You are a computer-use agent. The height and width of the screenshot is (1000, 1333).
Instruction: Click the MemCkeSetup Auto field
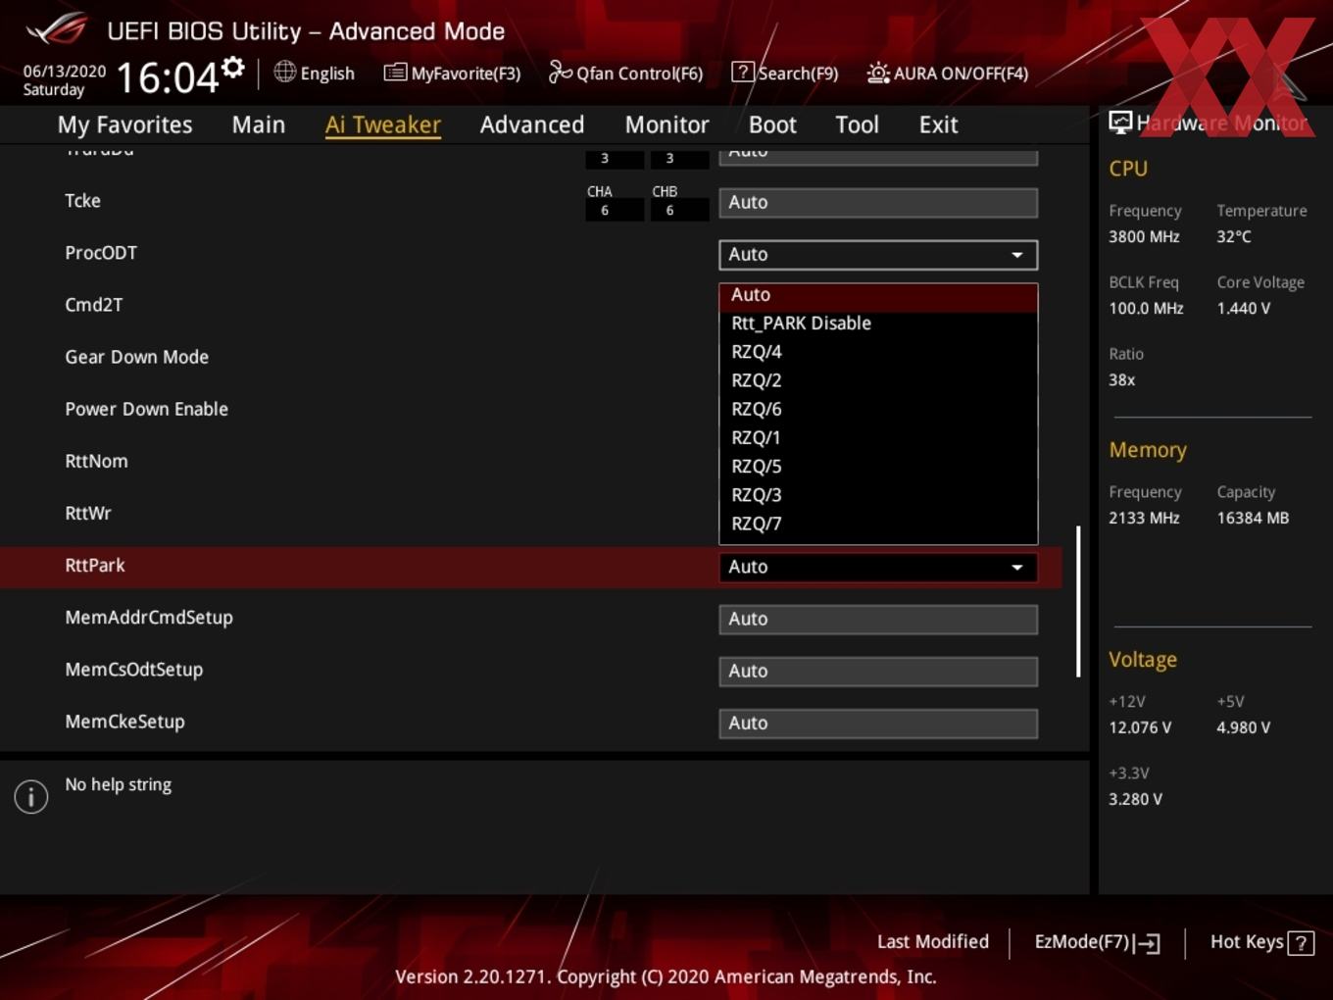pyautogui.click(x=878, y=724)
